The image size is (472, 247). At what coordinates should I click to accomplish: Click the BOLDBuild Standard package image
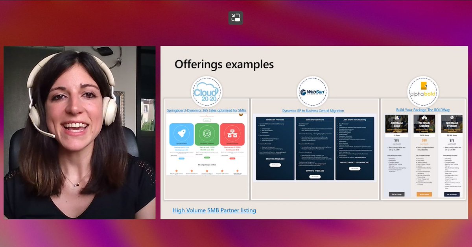(424, 123)
